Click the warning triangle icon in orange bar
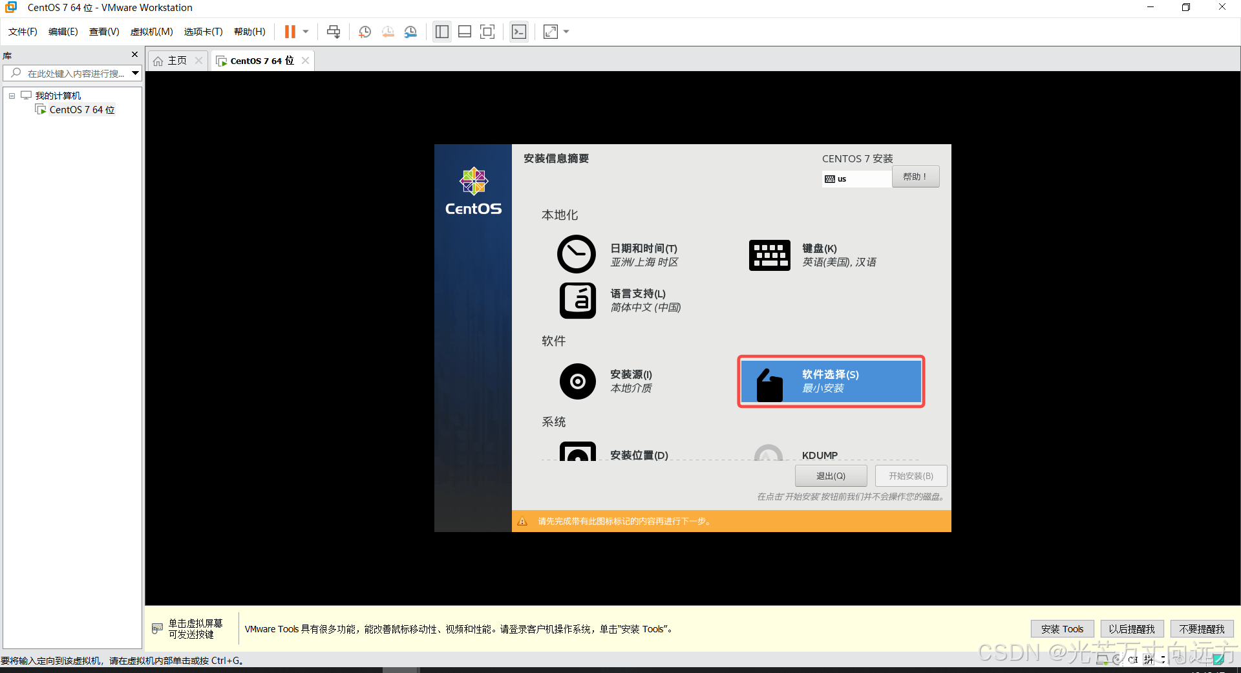Screen dimensions: 1241x673 522,521
